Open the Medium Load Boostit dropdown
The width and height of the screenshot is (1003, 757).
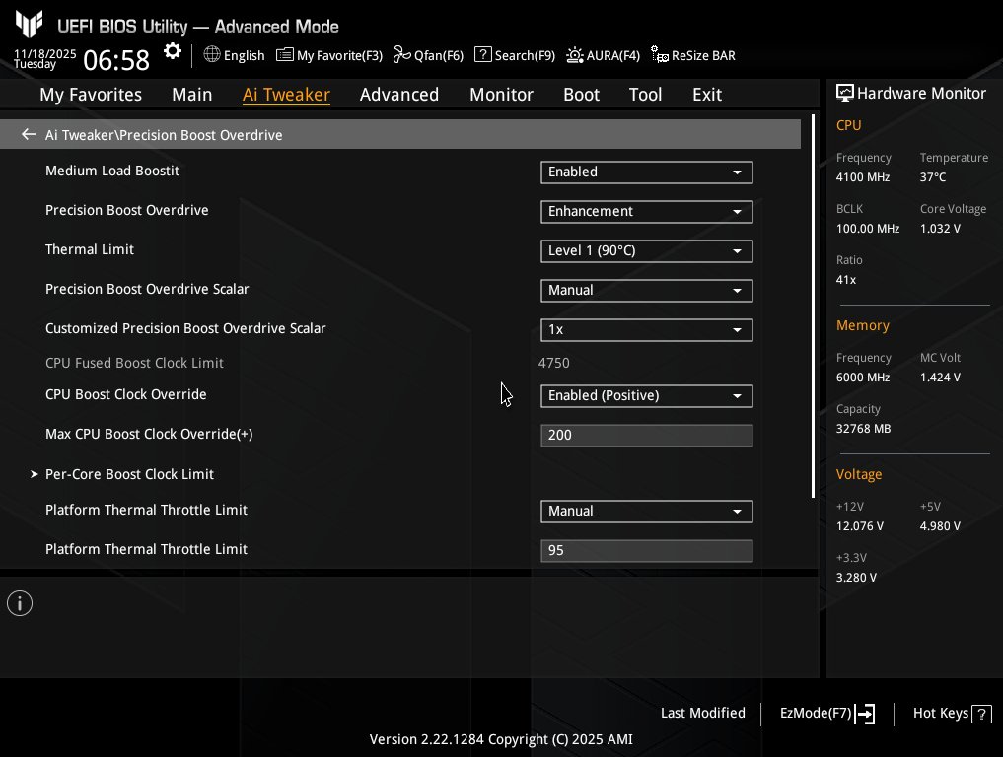[x=646, y=172]
